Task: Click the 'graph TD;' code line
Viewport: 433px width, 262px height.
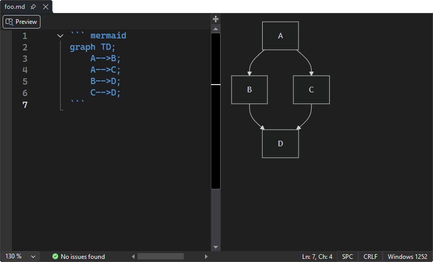Action: coord(92,47)
